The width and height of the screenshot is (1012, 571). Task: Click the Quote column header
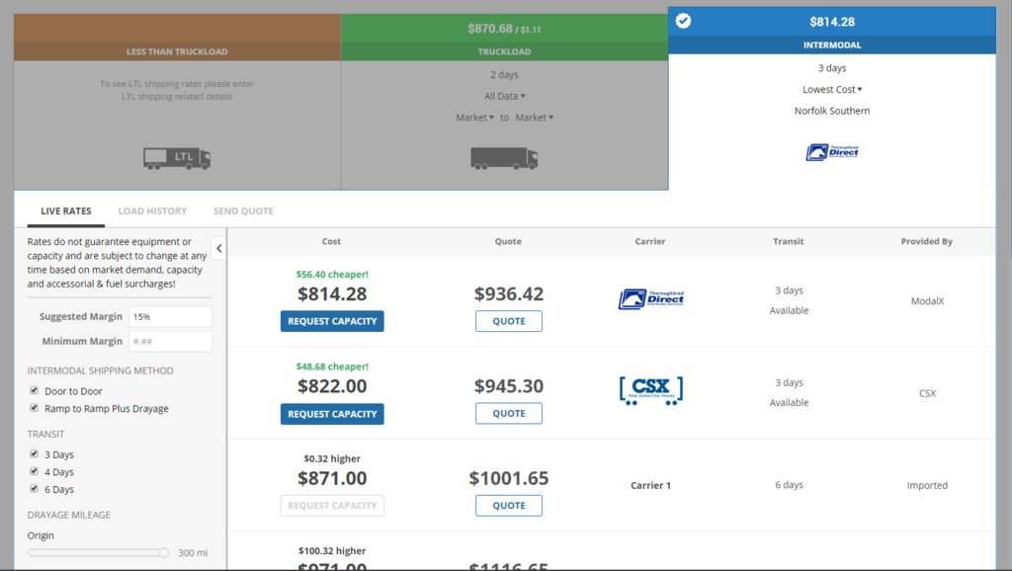(508, 241)
